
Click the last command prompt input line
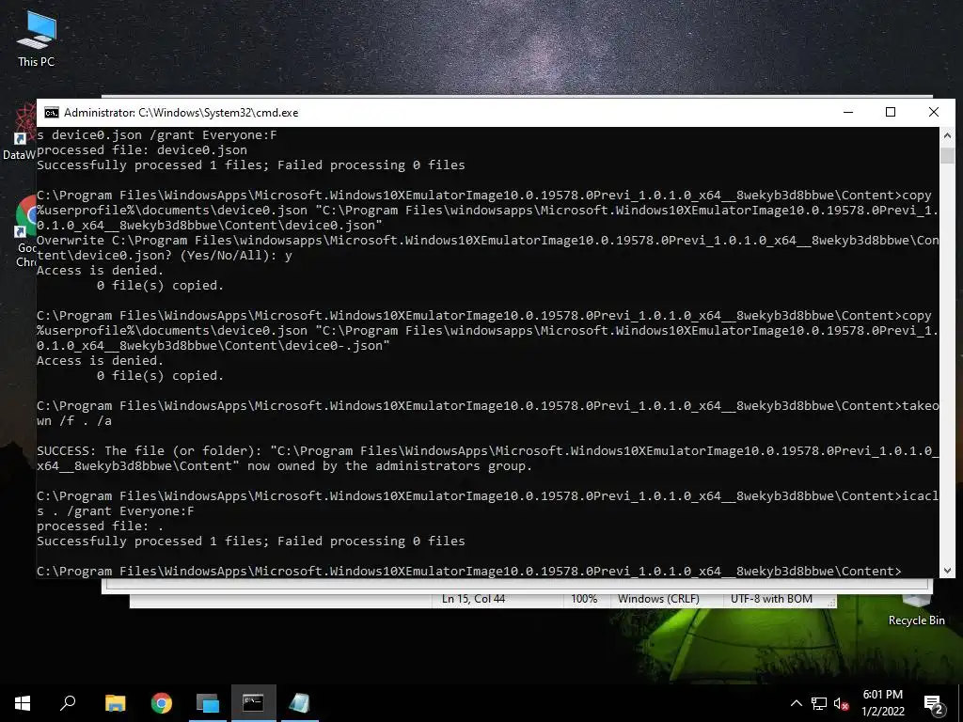point(469,571)
